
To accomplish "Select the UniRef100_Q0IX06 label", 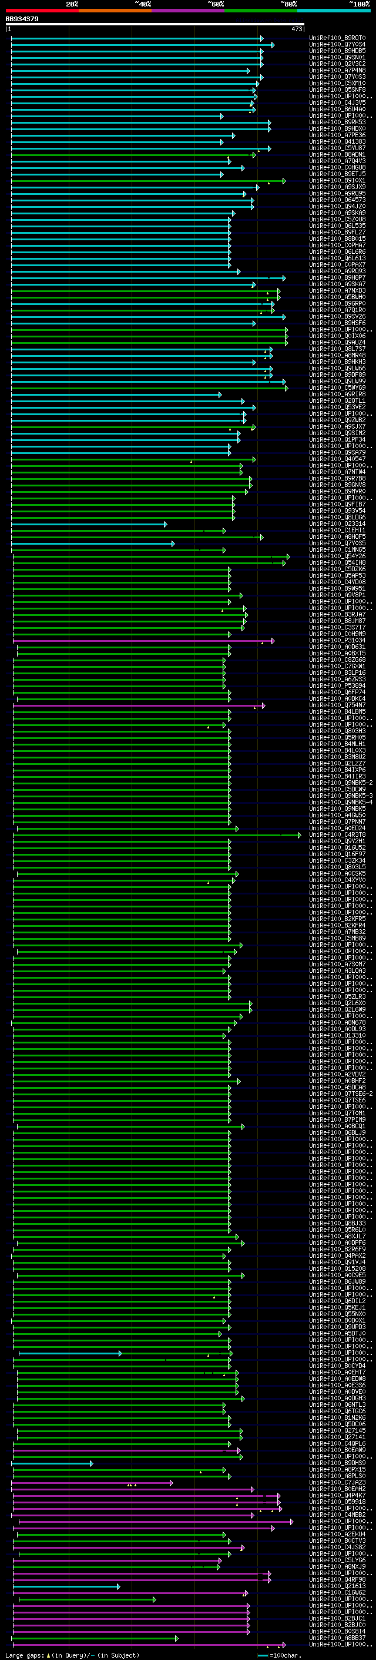I will [337, 336].
